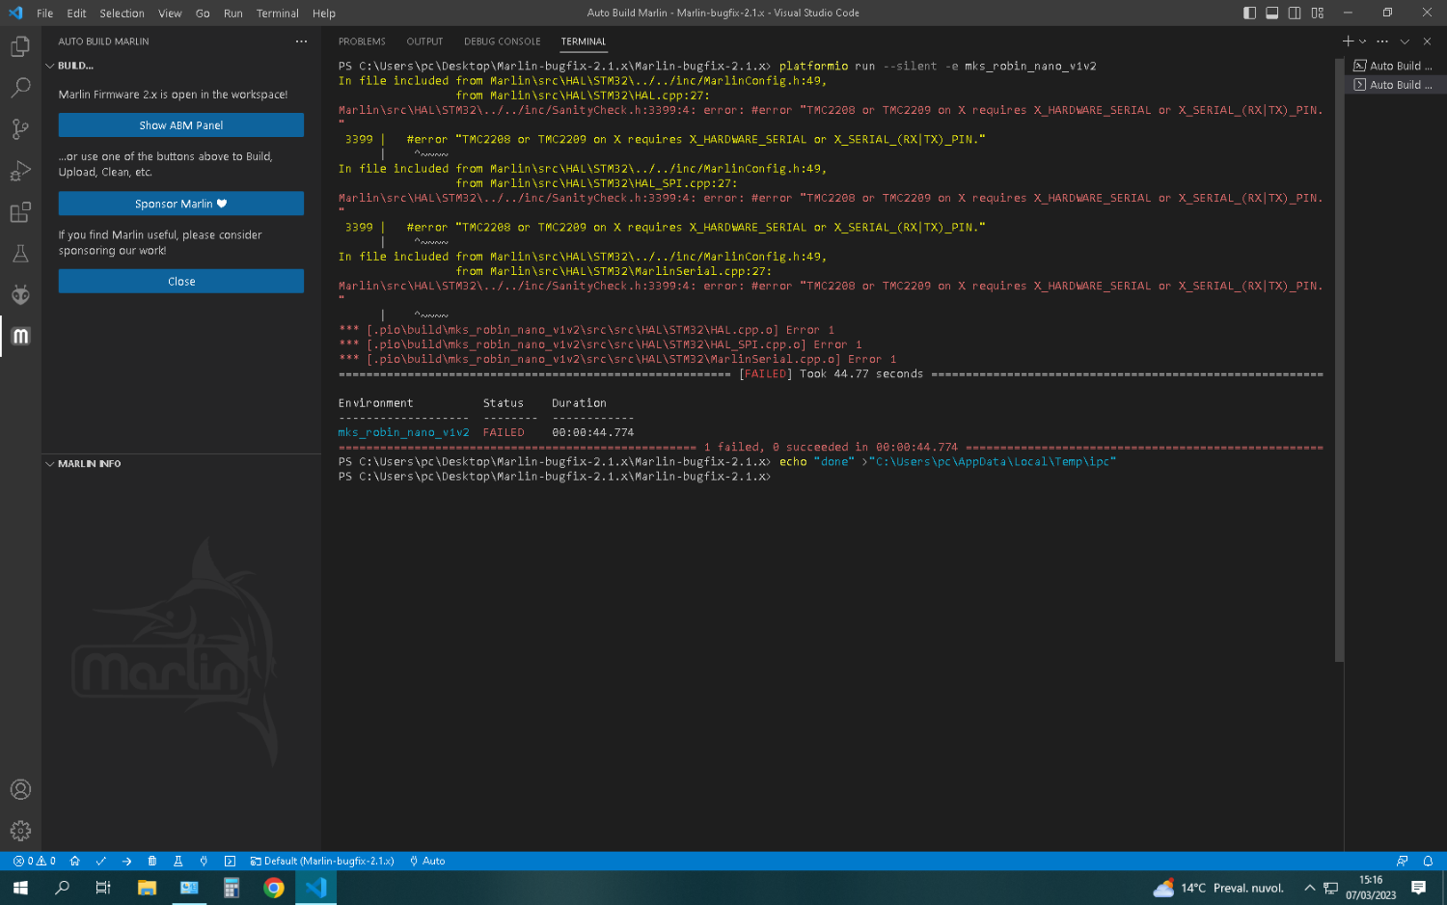Open the new terminal launch profile dropdown
This screenshot has width=1447, height=905.
tap(1363, 41)
